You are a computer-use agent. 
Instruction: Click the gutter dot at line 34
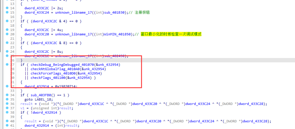[6, 95]
